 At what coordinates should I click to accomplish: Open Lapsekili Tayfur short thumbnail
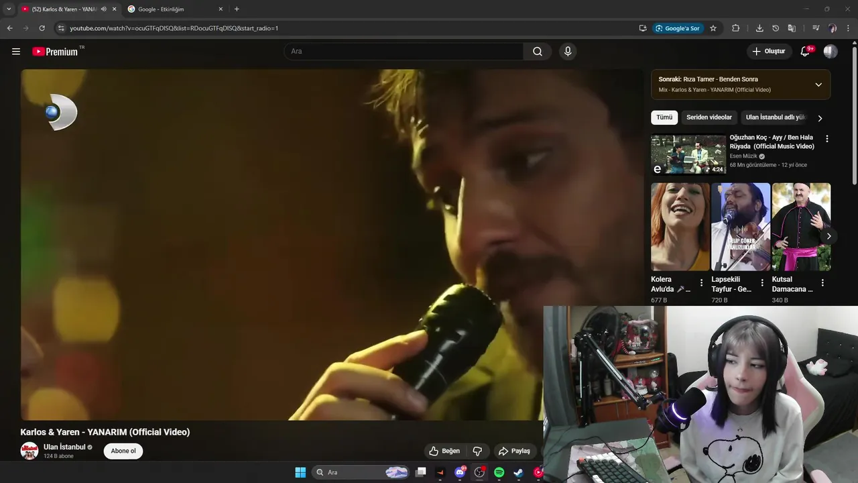coord(741,227)
